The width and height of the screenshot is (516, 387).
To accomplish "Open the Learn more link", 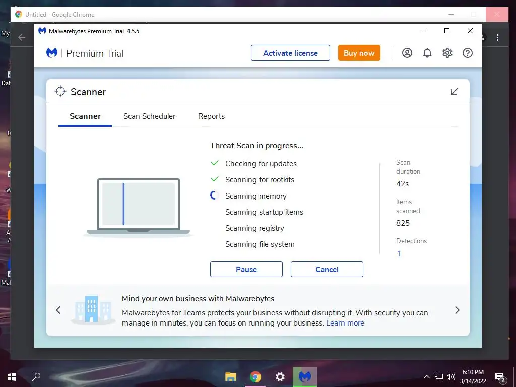I will coord(345,323).
